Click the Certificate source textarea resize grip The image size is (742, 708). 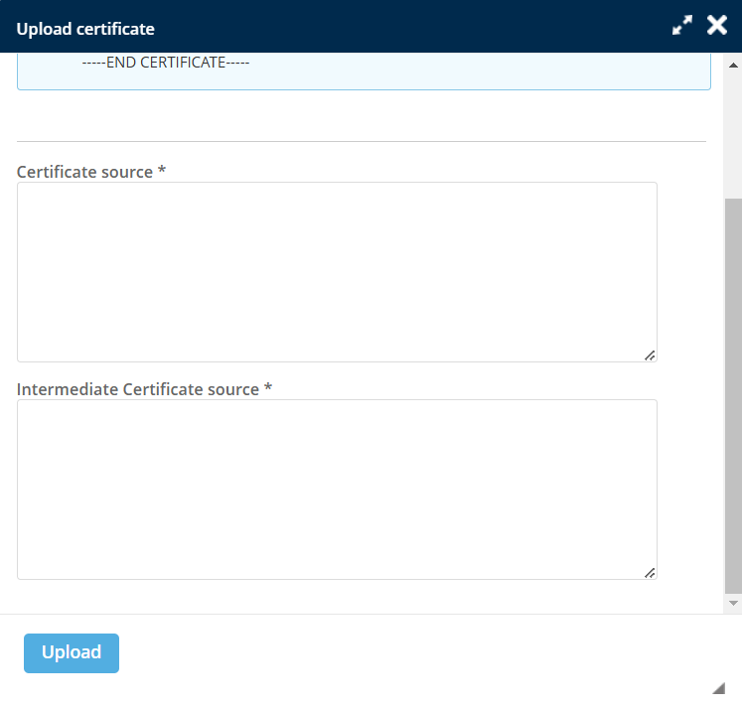[650, 354]
